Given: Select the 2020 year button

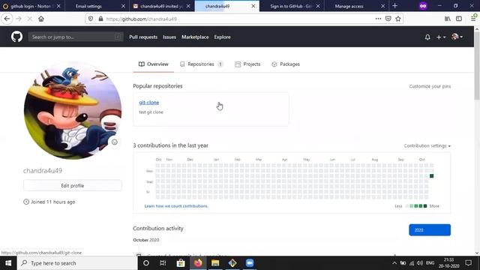Looking at the screenshot, I should coord(430,230).
